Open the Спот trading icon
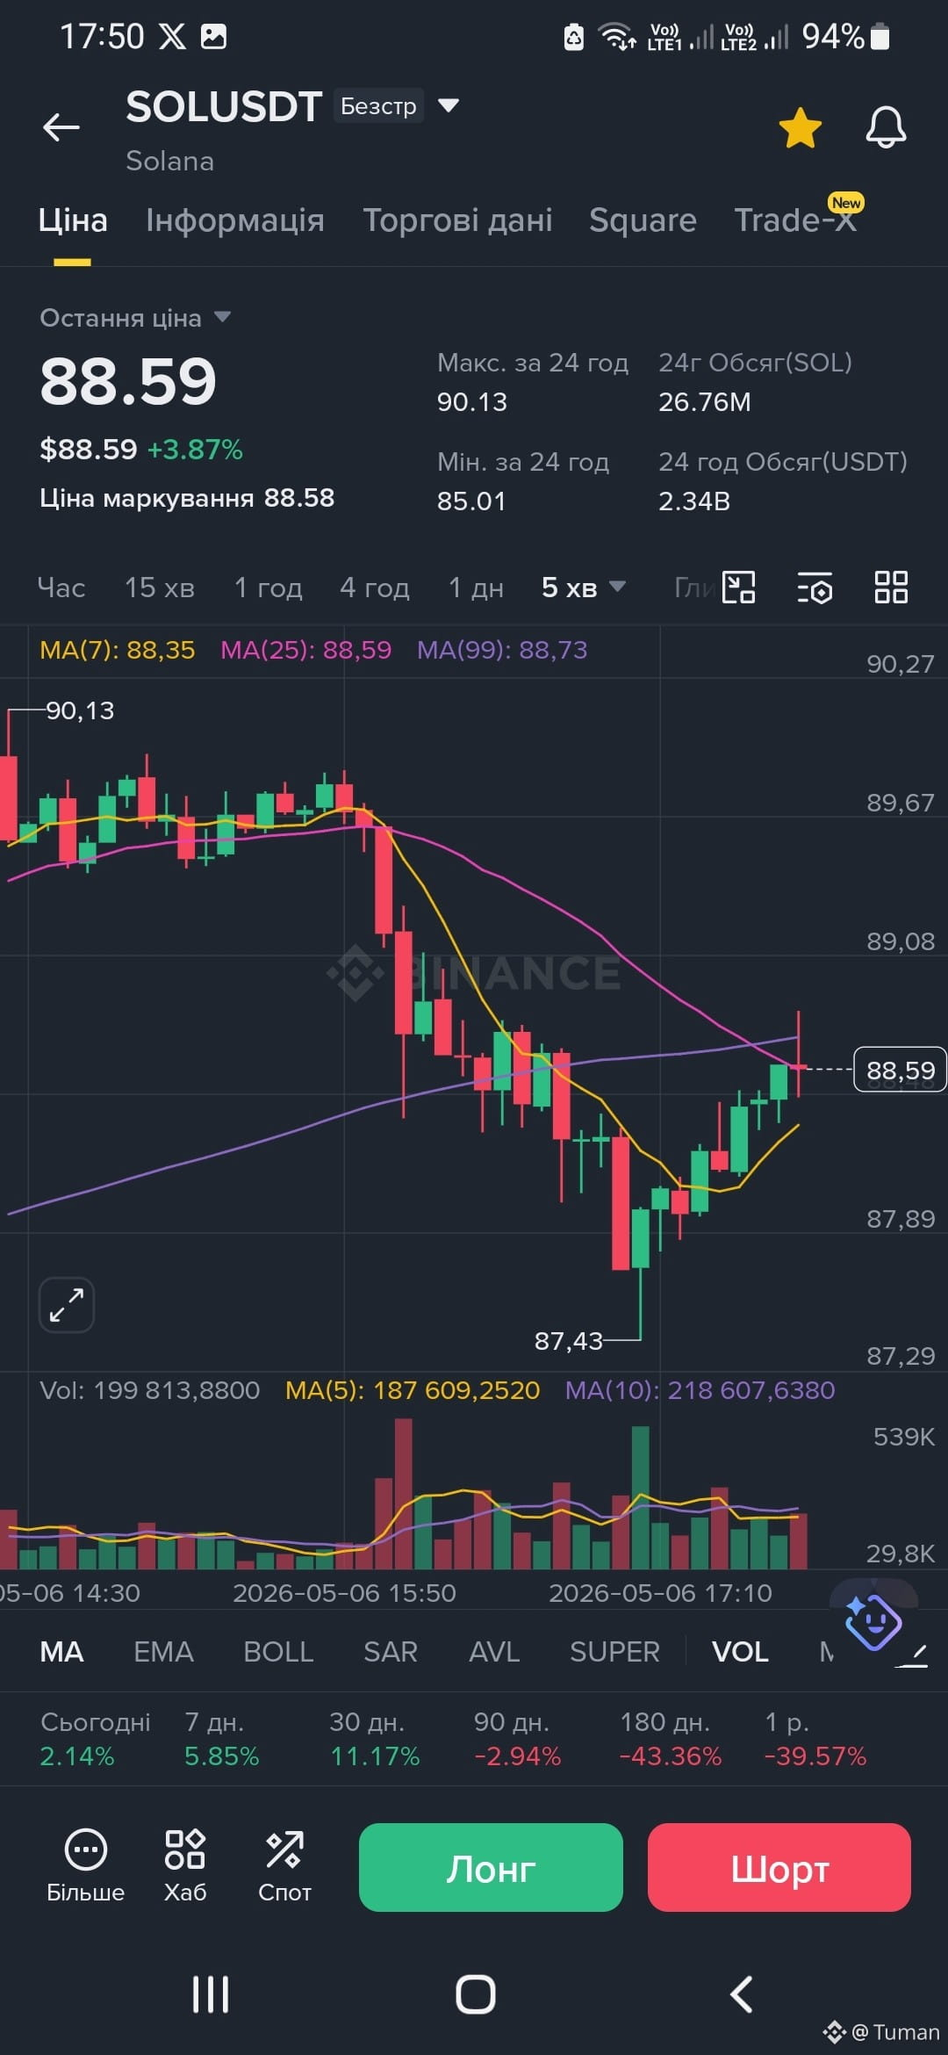948x2055 pixels. click(284, 1865)
